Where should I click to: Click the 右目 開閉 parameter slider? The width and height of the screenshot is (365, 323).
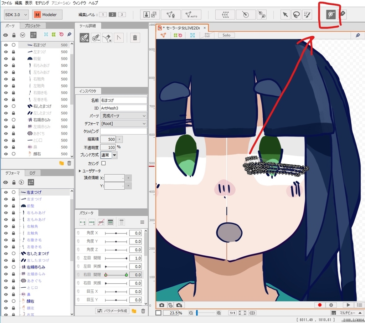[116, 275]
